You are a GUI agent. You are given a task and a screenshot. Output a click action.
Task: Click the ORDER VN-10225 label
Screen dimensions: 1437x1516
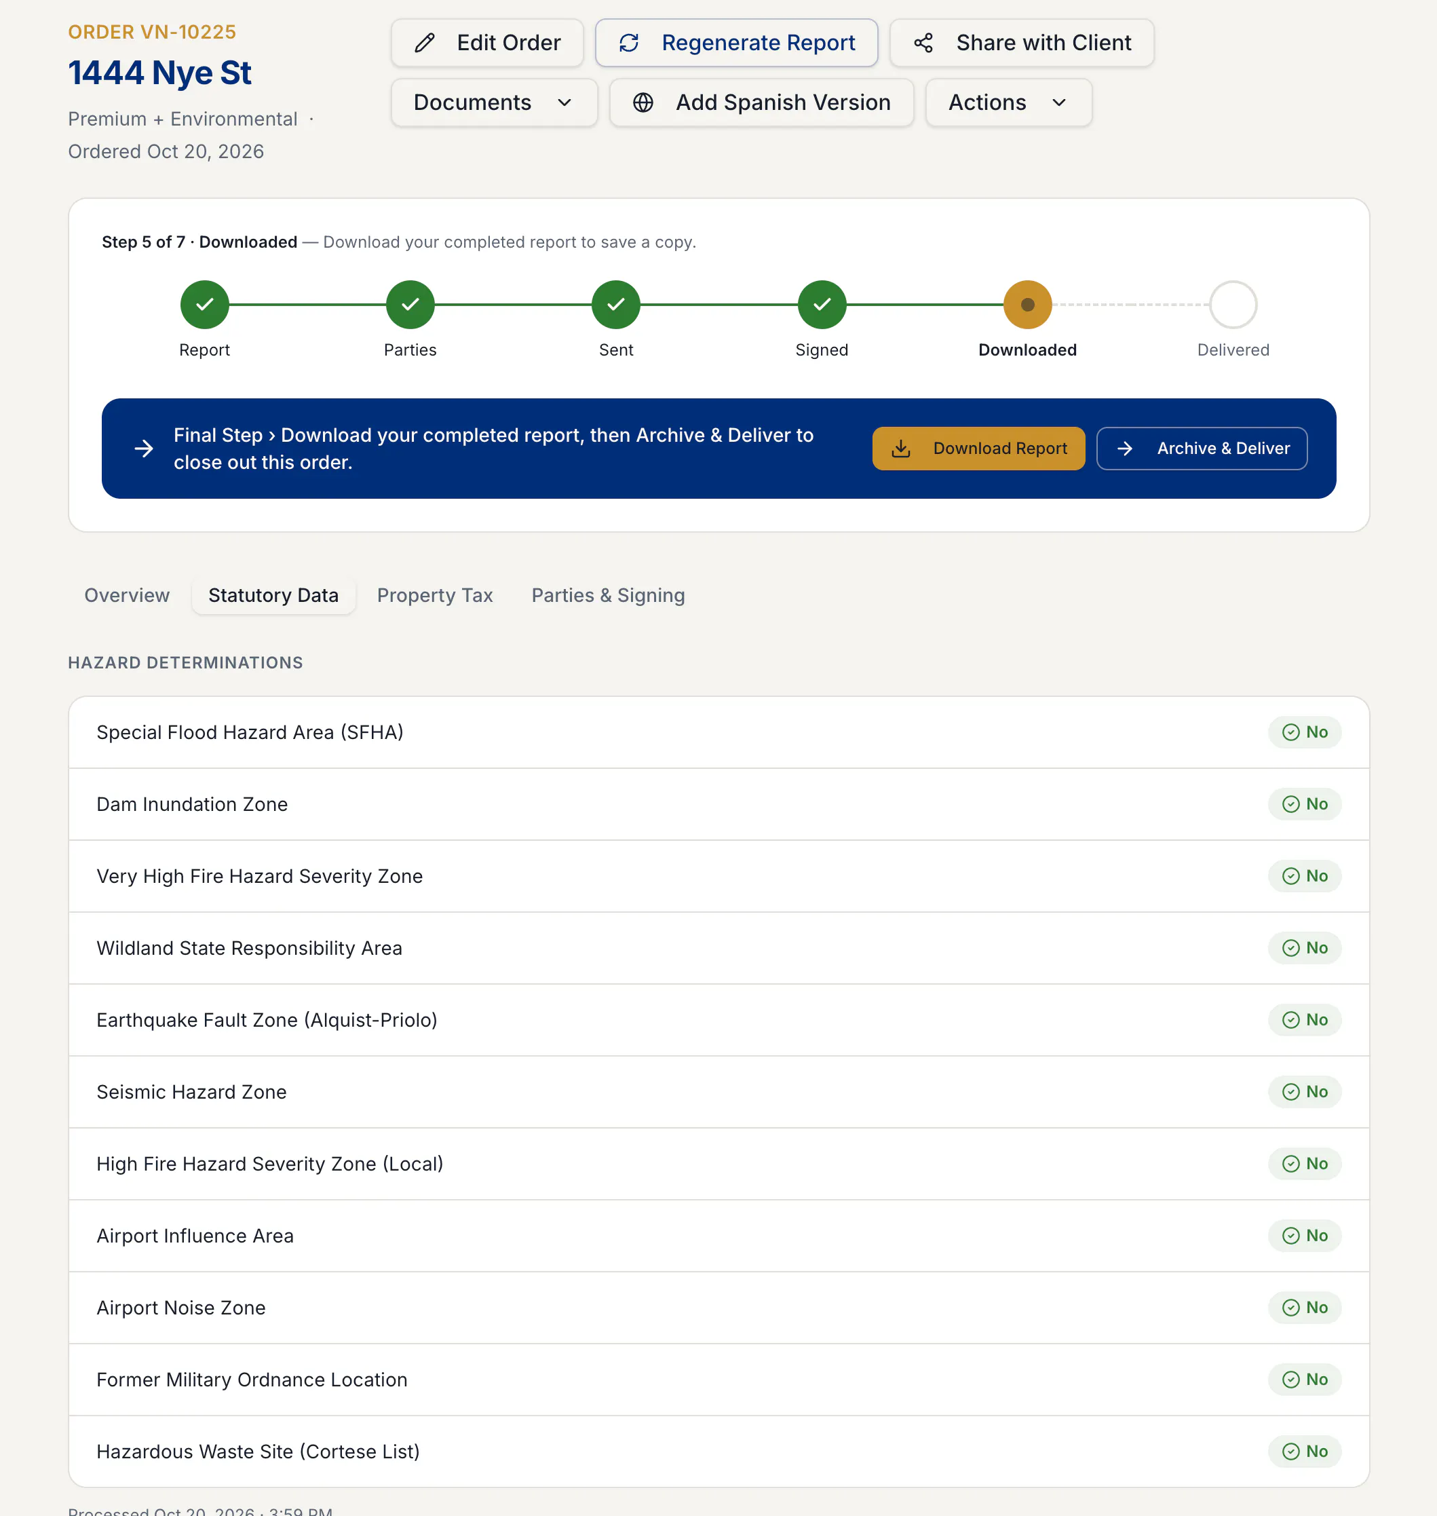tap(153, 32)
